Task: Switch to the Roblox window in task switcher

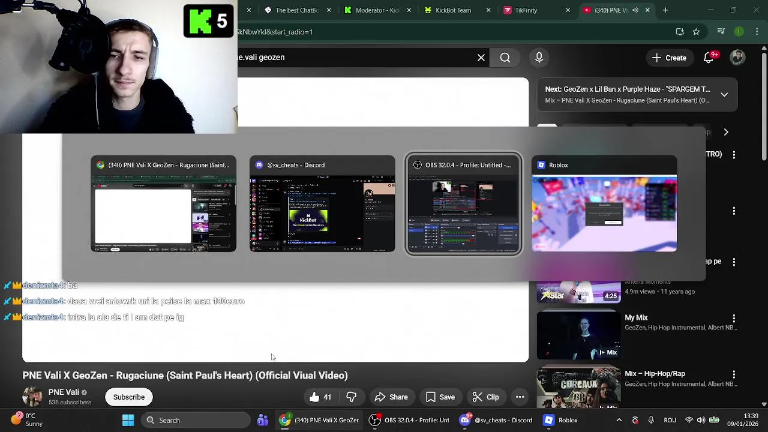Action: coord(604,203)
